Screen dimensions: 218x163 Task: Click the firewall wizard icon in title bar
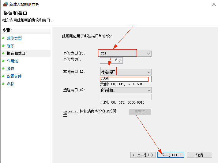click(x=5, y=5)
